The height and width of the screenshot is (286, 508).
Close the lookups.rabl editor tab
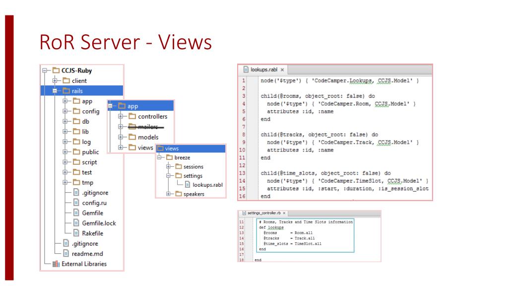282,70
